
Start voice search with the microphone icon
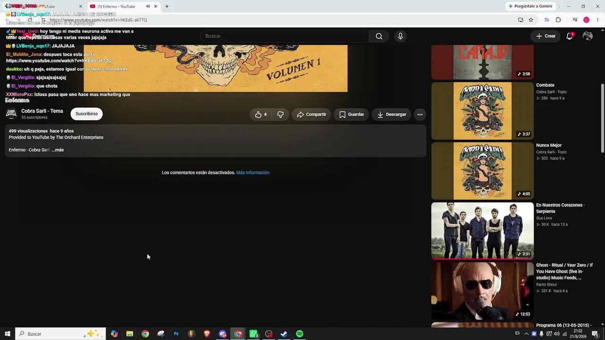pos(400,36)
